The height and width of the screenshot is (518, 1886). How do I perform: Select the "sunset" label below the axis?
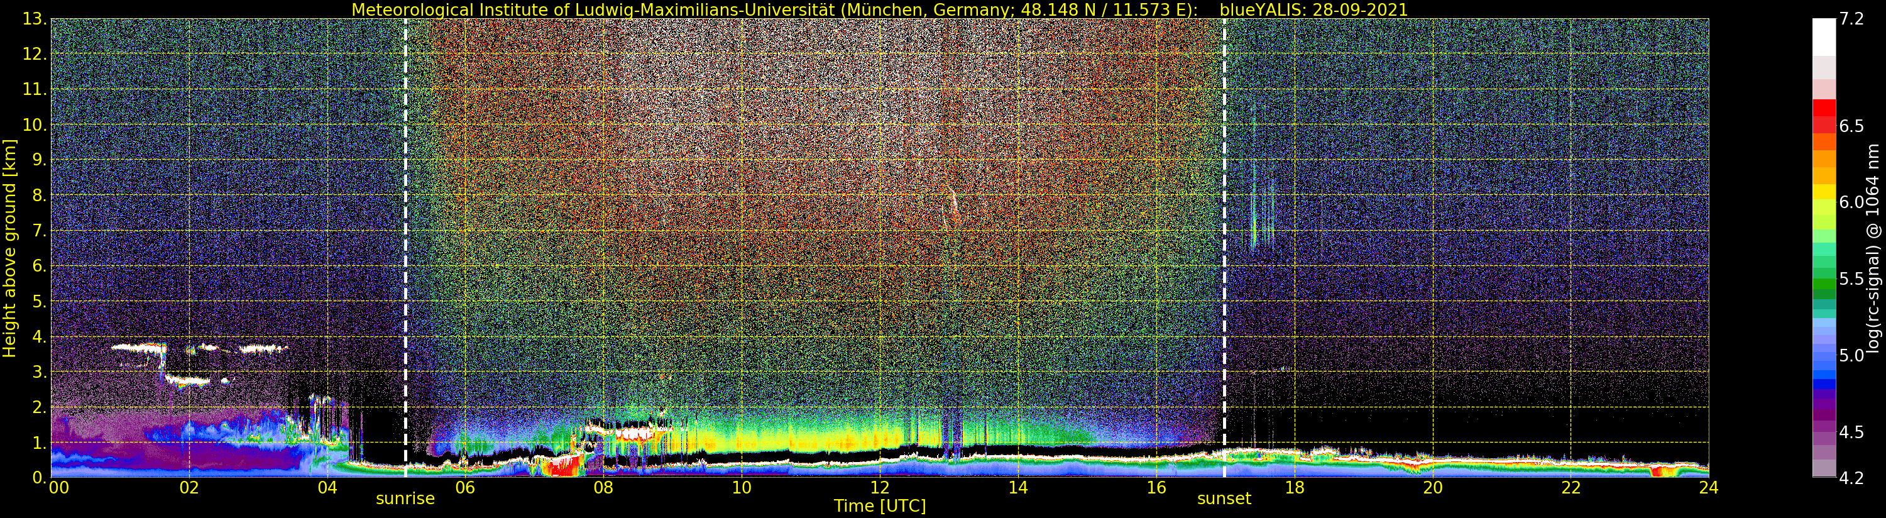[1224, 499]
